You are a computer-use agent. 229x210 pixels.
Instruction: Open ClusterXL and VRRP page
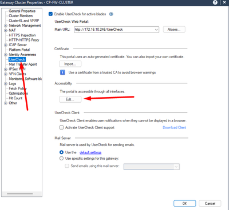(24, 21)
